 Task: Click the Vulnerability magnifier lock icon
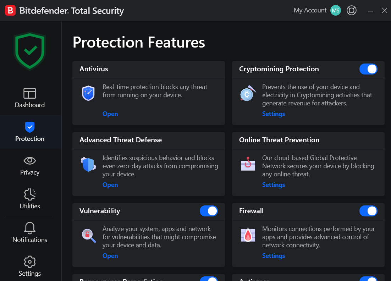point(89,236)
